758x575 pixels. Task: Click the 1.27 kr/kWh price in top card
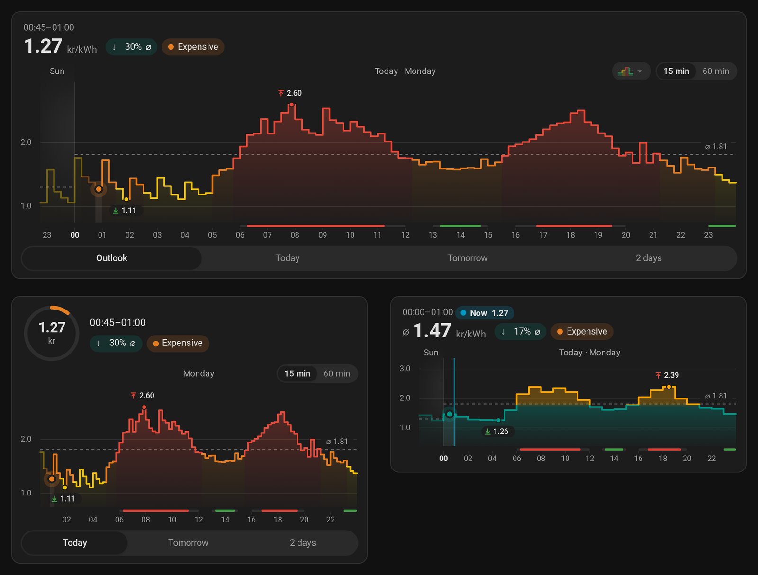(x=60, y=46)
